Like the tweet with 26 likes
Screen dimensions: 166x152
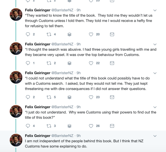click(91, 126)
